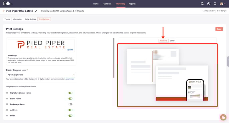Select the Letter preview tab
This screenshot has height=123, width=229.
click(172, 41)
